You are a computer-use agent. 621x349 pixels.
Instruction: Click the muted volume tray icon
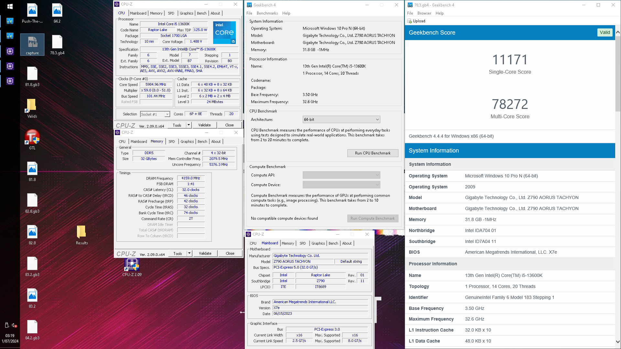point(14,325)
